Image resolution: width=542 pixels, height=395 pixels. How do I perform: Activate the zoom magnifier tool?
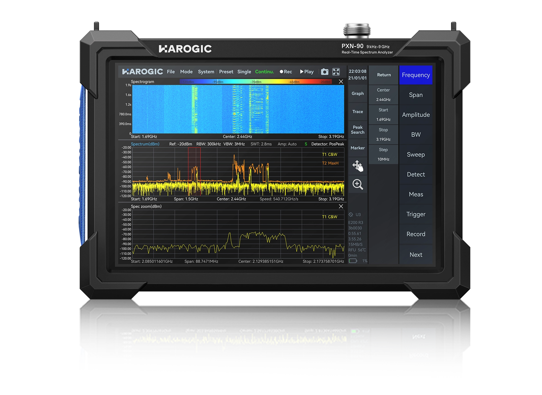(x=358, y=184)
